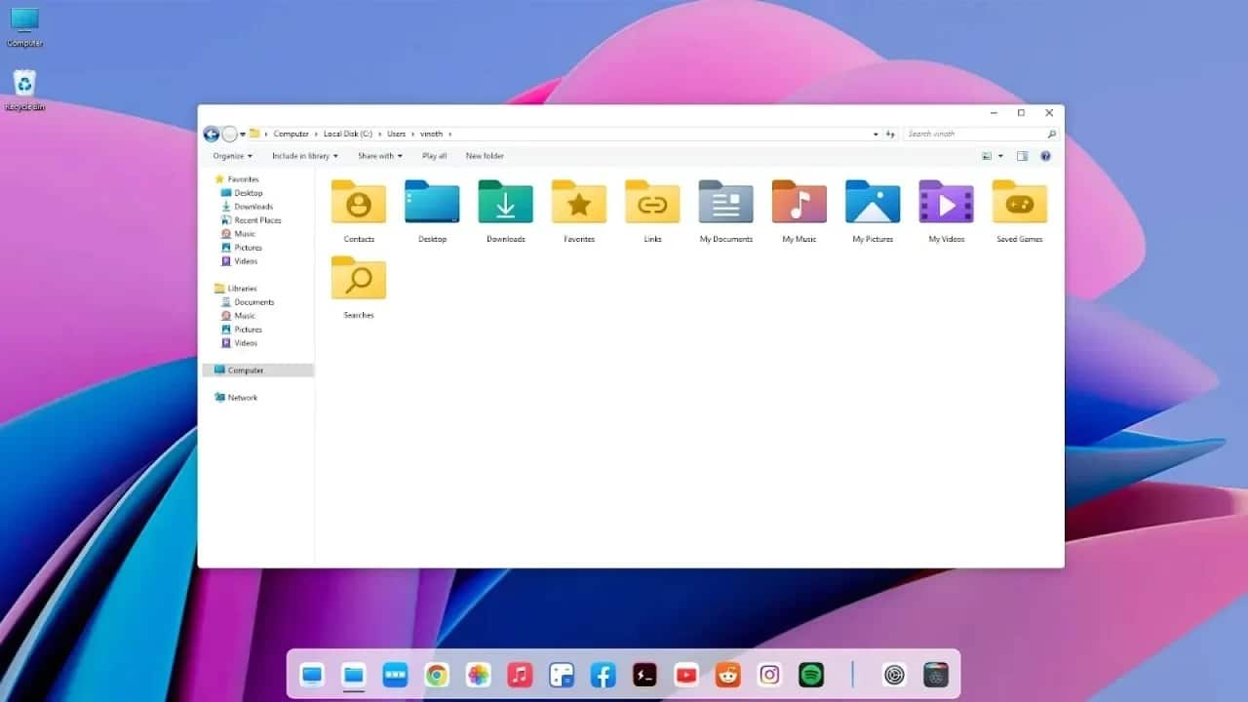The height and width of the screenshot is (702, 1248).
Task: Expand the chevron after Computer in breadcrumb
Action: (x=316, y=135)
